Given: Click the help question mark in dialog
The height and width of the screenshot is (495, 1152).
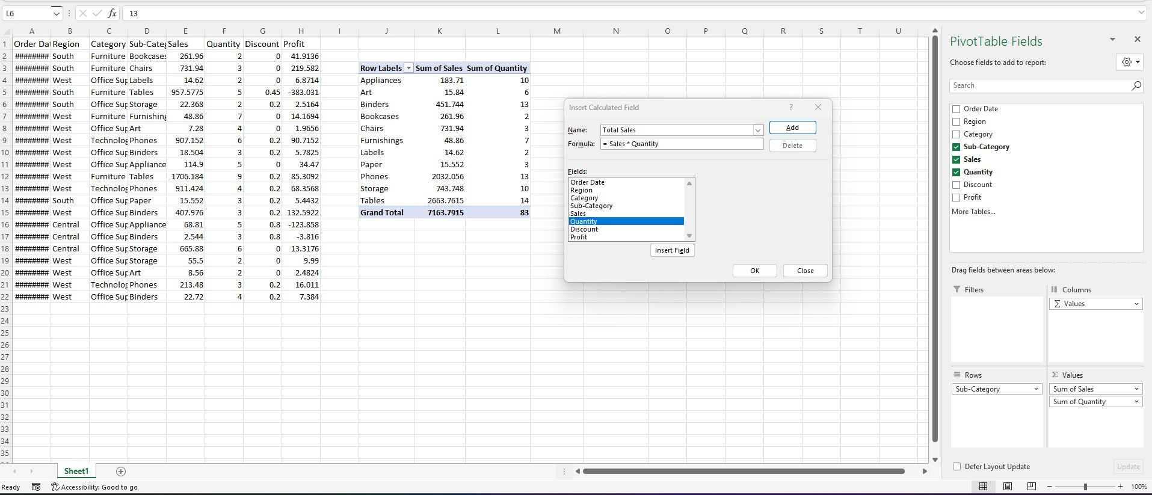Looking at the screenshot, I should [791, 107].
